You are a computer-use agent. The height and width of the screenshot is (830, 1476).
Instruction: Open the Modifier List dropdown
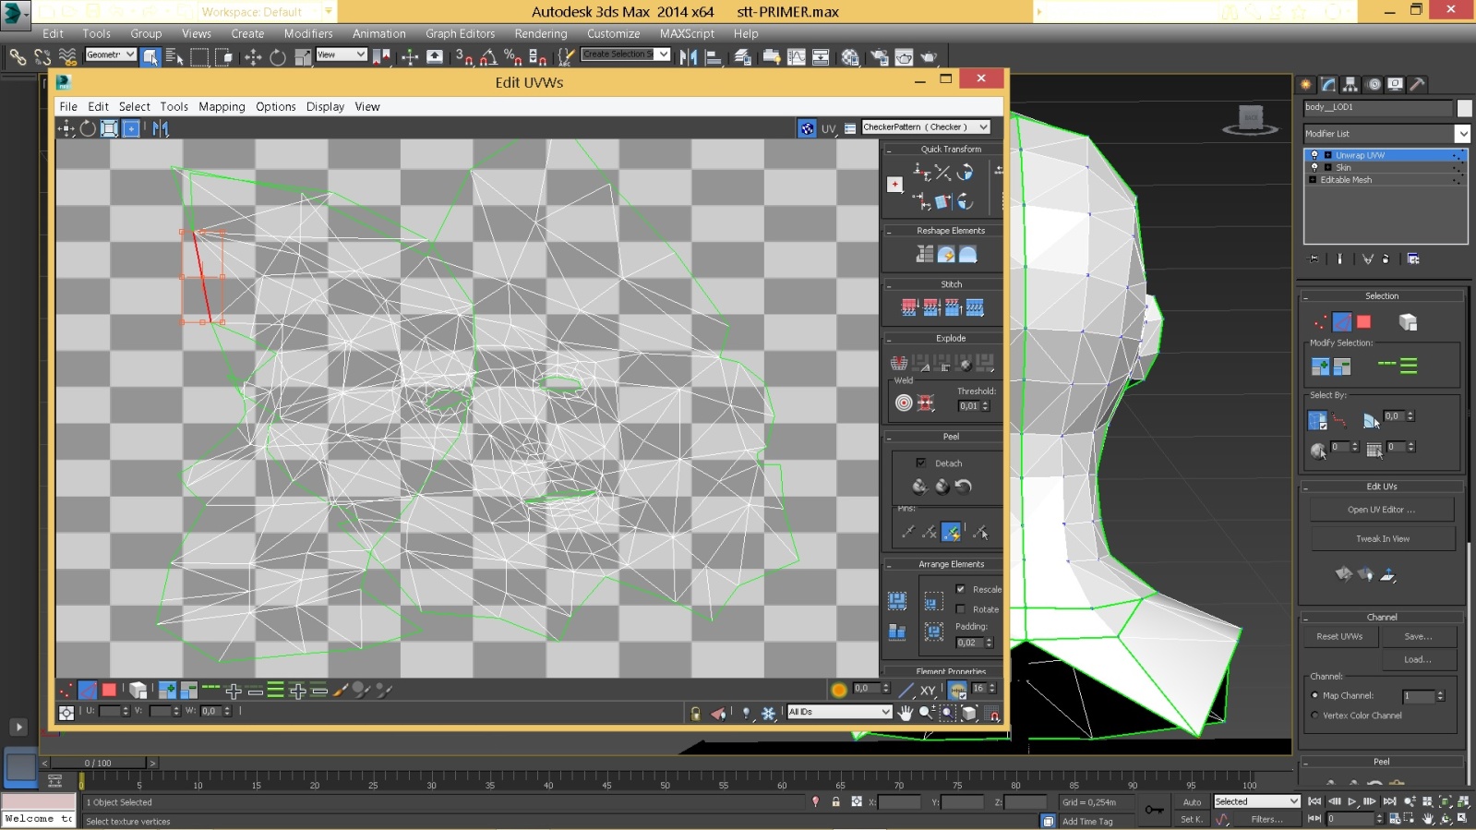[x=1386, y=134]
